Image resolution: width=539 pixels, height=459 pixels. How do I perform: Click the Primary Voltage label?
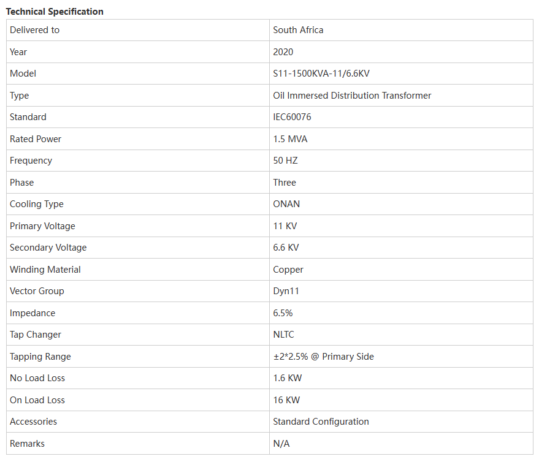click(42, 226)
